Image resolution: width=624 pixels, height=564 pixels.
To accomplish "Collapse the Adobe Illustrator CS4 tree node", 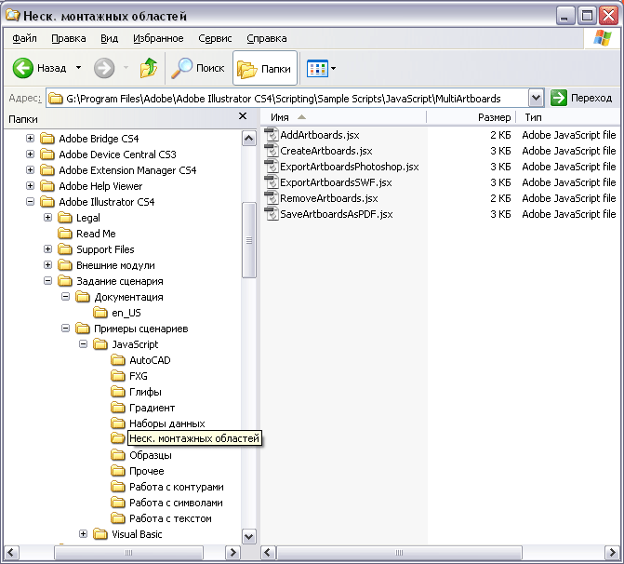I will [x=31, y=202].
